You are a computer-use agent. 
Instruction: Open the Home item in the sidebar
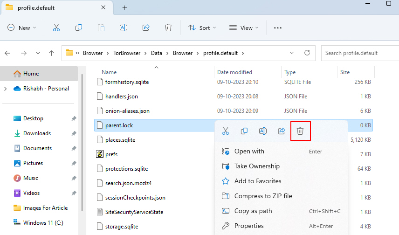[x=39, y=74]
